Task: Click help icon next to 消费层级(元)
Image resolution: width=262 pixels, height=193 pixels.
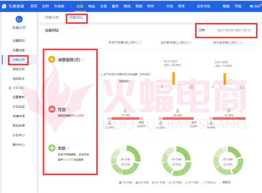Action: pyautogui.click(x=83, y=60)
